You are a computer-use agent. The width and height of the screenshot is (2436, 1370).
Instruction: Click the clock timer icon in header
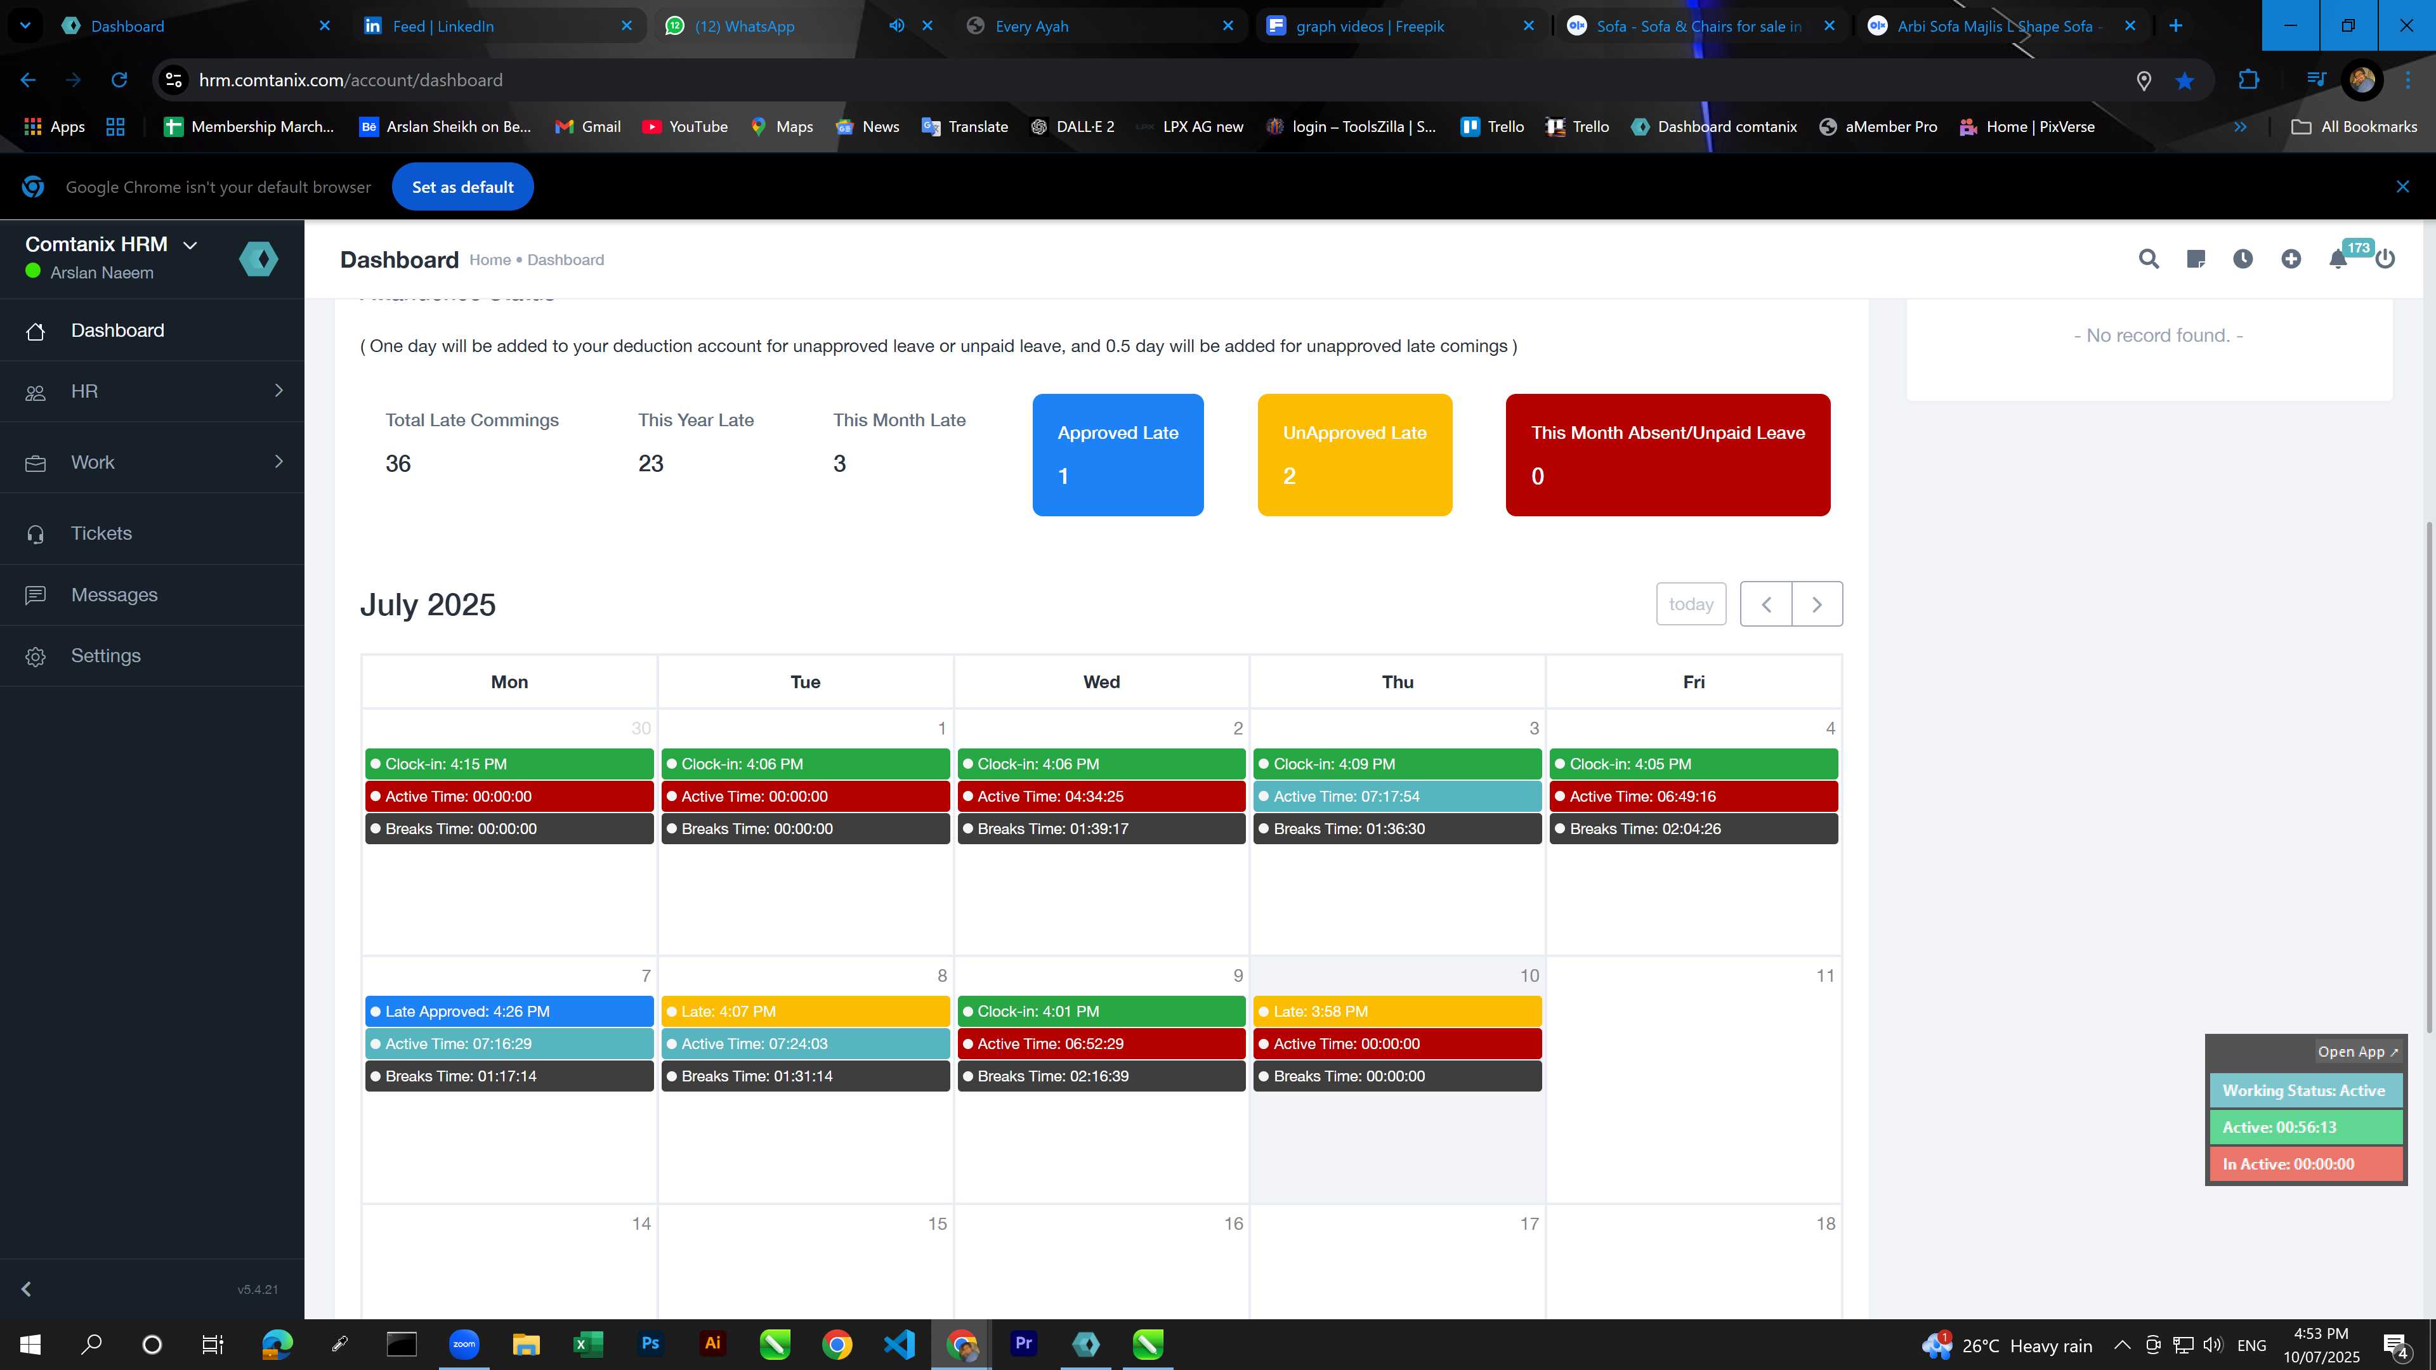click(x=2243, y=259)
